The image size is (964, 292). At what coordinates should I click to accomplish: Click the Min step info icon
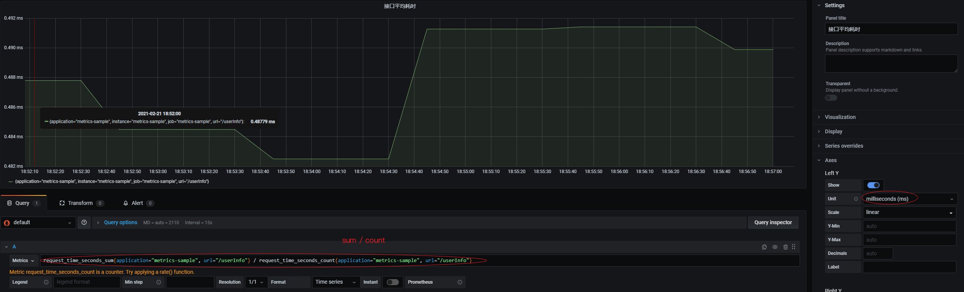point(159,282)
